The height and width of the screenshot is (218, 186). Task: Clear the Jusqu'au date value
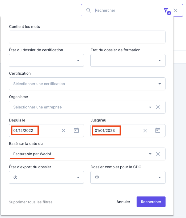coord(145,131)
